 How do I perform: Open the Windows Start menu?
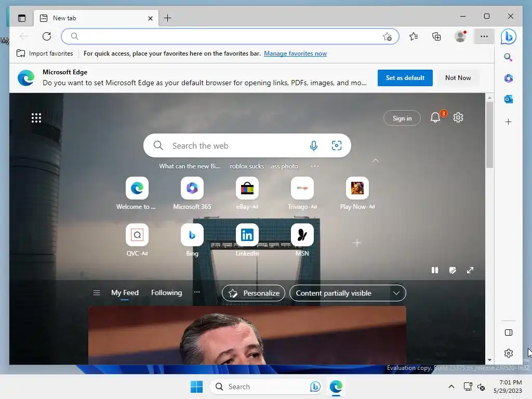(196, 387)
